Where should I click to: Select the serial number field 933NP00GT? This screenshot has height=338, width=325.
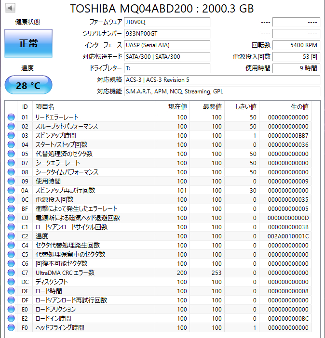tap(167, 34)
